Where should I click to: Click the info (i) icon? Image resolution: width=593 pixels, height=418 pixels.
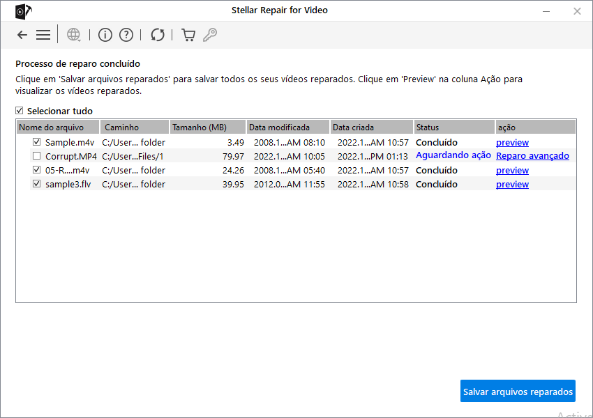(x=105, y=35)
